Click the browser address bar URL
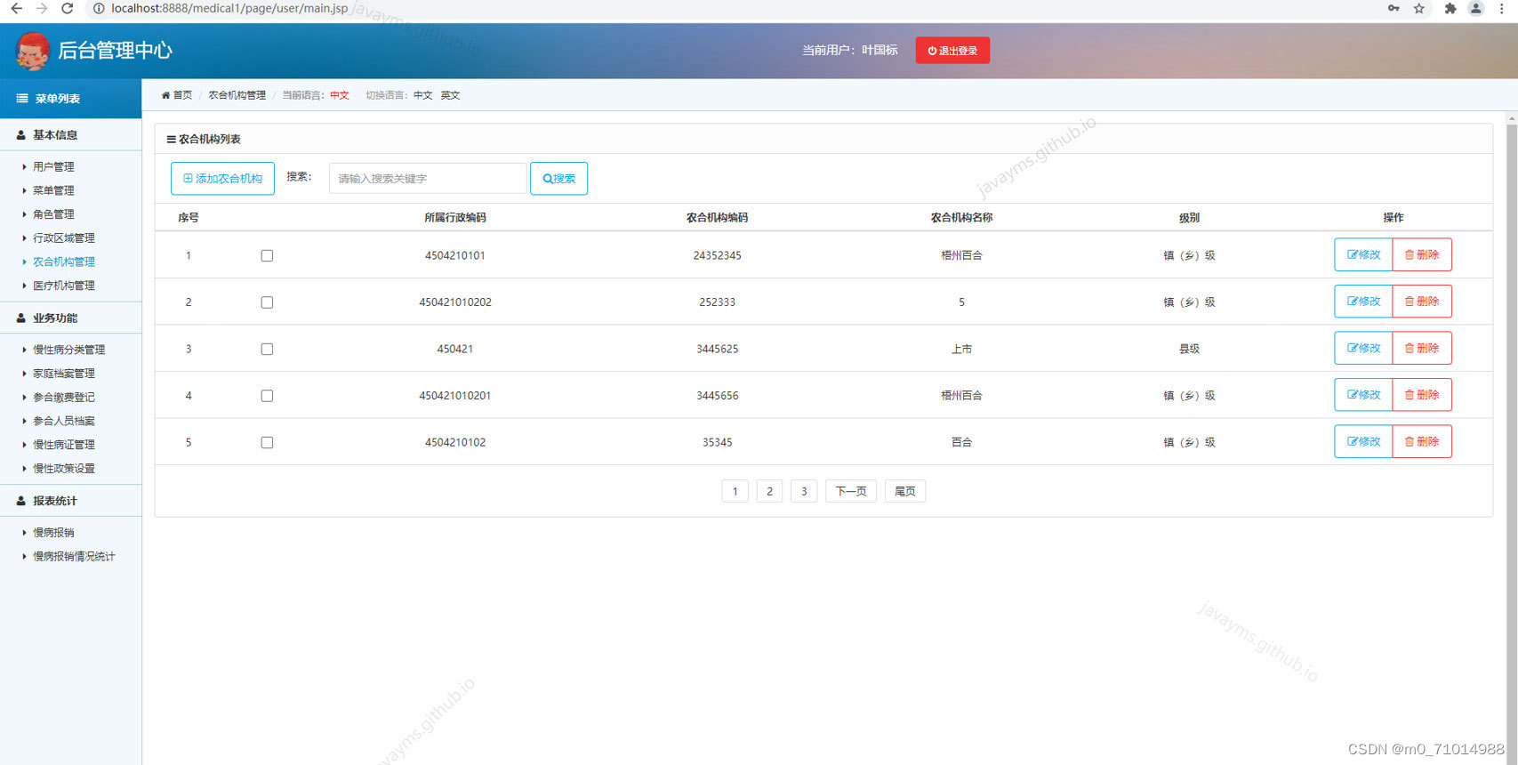 (229, 8)
